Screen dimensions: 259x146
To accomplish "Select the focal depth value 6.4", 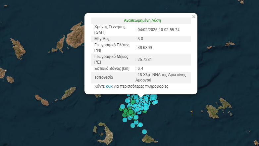I will pyautogui.click(x=140, y=69).
